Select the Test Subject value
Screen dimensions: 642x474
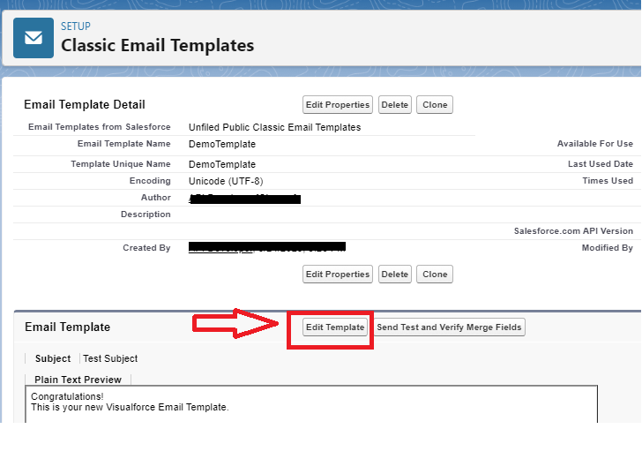(110, 358)
